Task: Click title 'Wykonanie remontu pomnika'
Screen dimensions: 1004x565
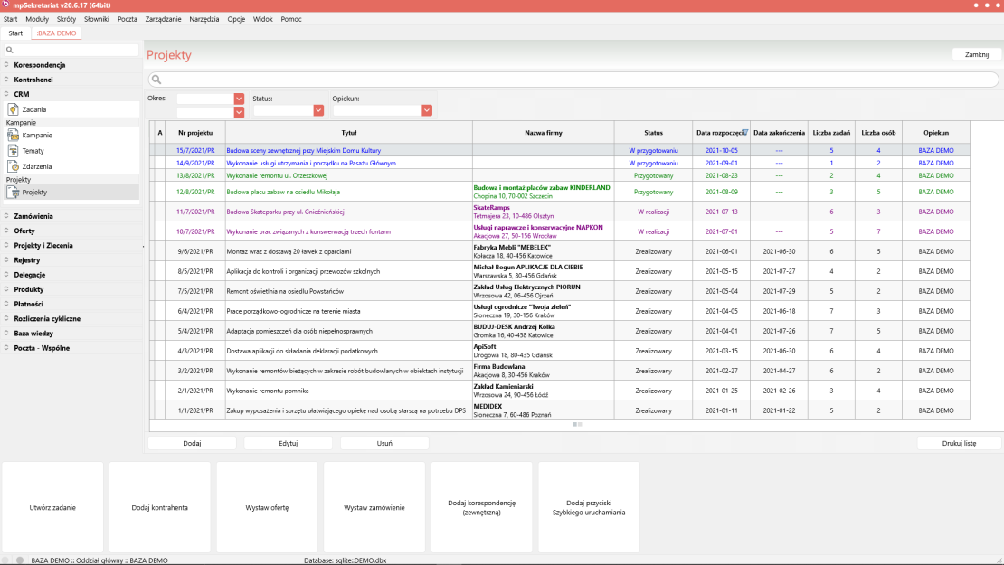Action: click(268, 391)
